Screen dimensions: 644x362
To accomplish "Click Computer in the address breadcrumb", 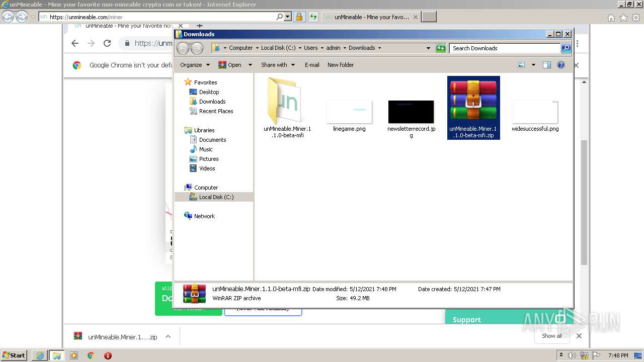I will click(x=240, y=48).
